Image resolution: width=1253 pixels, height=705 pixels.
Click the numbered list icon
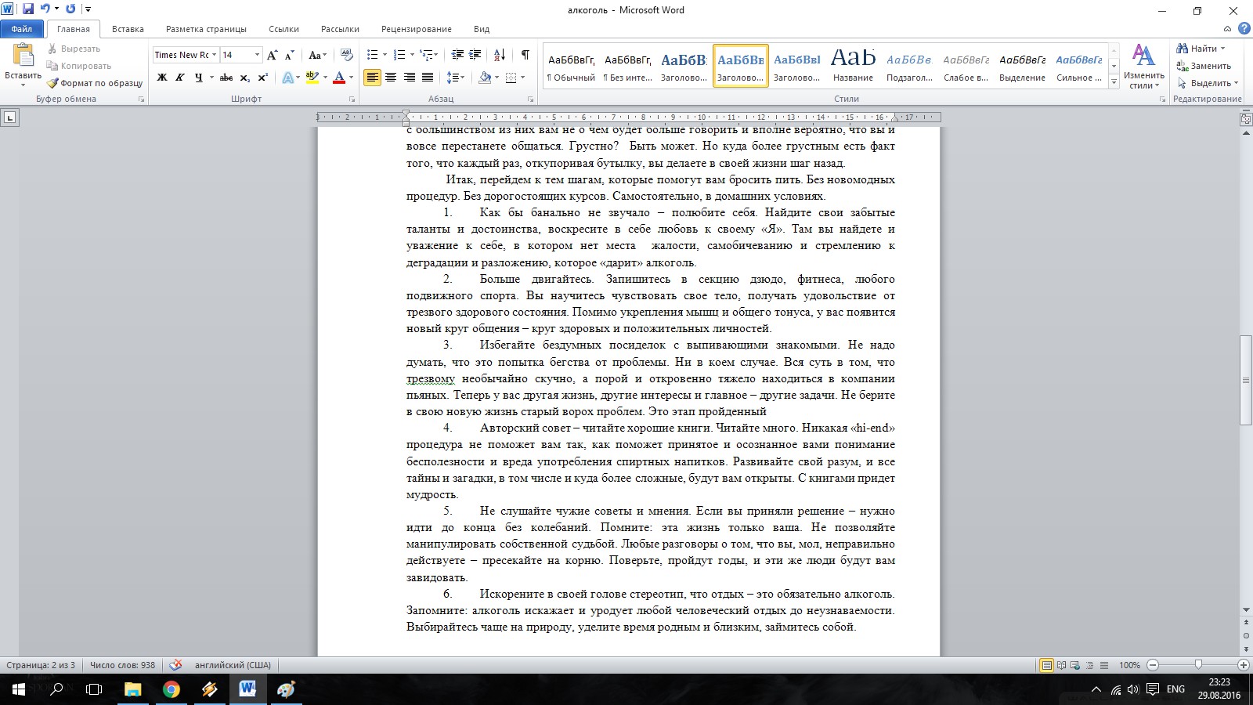click(x=399, y=55)
